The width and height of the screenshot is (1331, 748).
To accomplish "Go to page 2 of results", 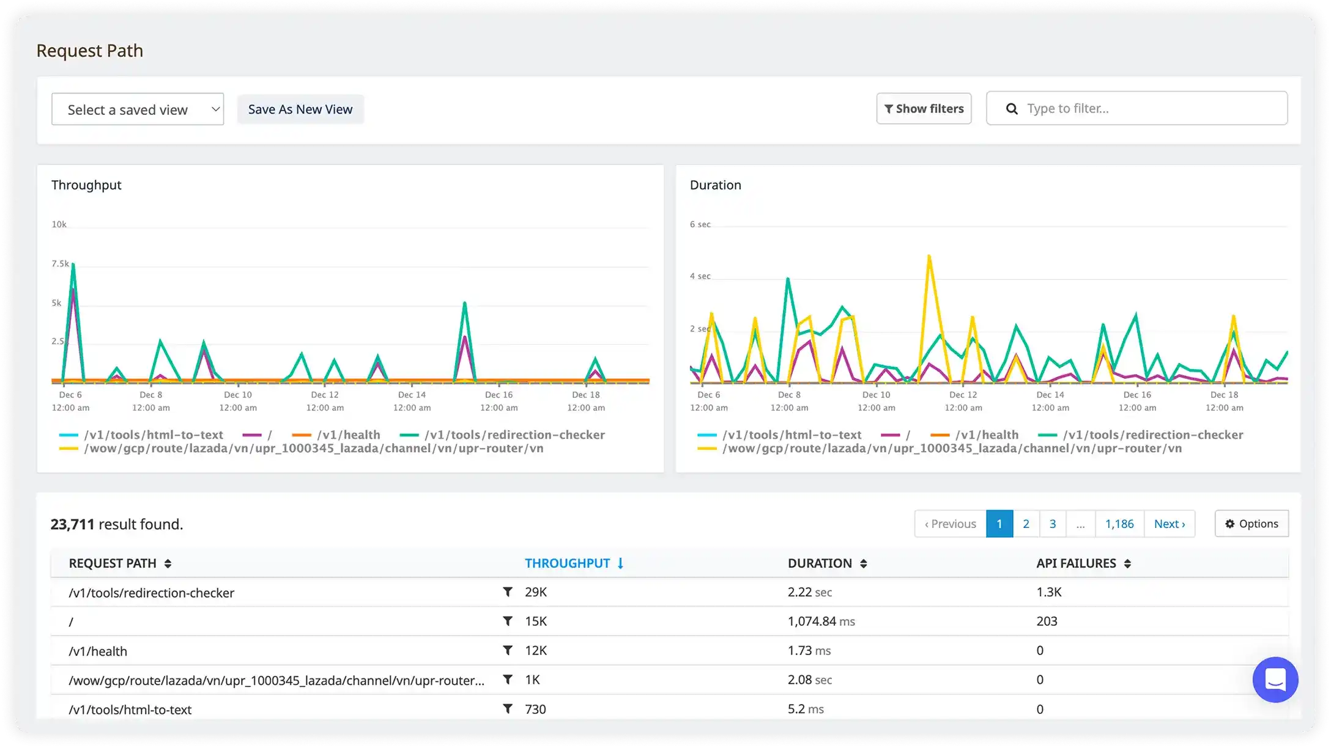I will click(1026, 524).
